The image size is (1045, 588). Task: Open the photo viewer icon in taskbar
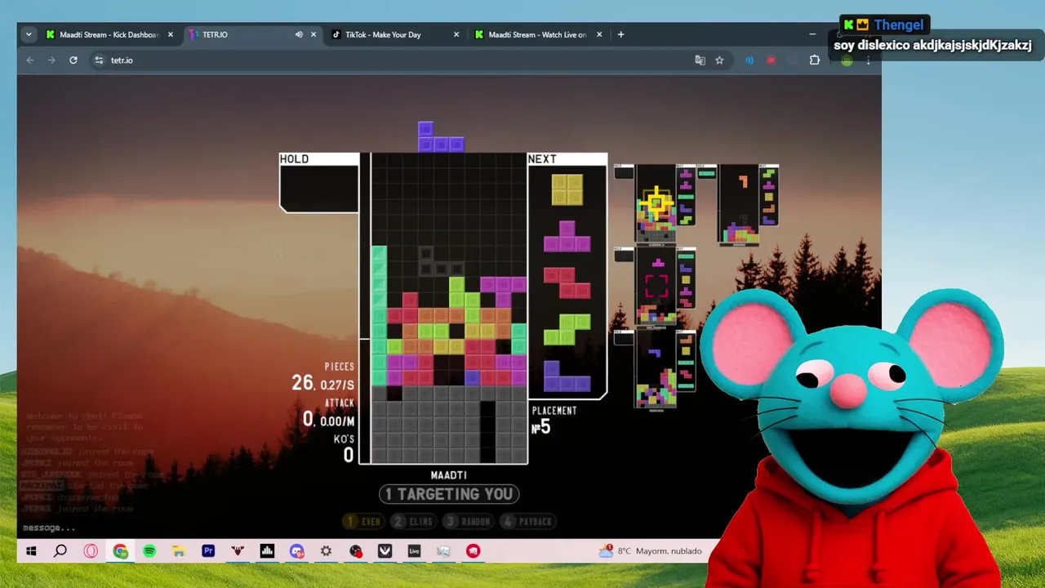click(443, 551)
